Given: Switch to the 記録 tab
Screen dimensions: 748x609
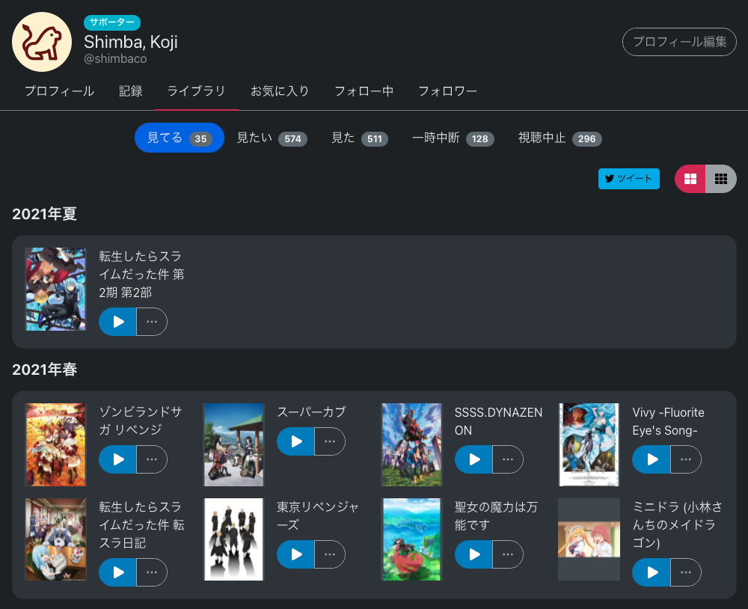Looking at the screenshot, I should (131, 91).
